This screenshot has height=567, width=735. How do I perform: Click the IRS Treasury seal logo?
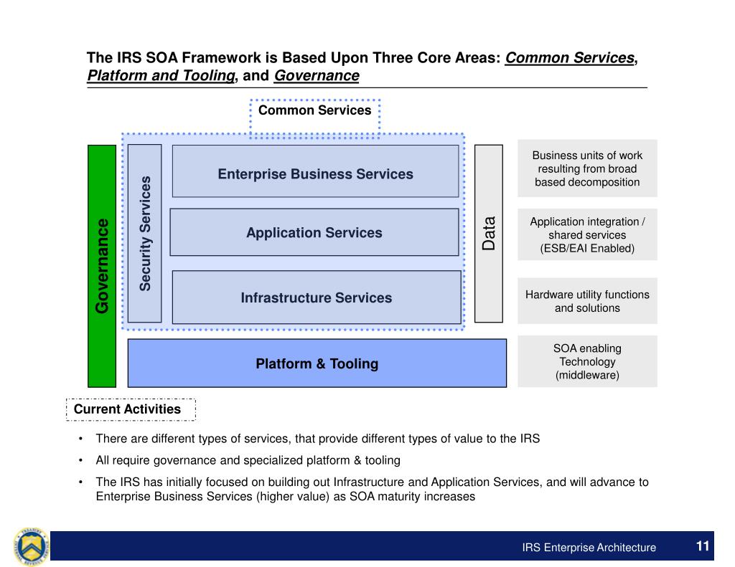click(31, 546)
